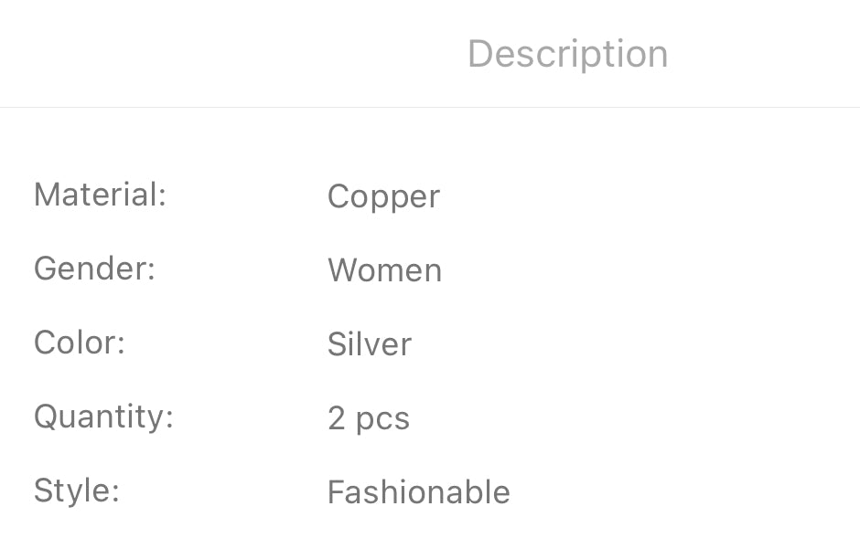The image size is (860, 538).
Task: Click the Quantity: label
Action: (103, 417)
